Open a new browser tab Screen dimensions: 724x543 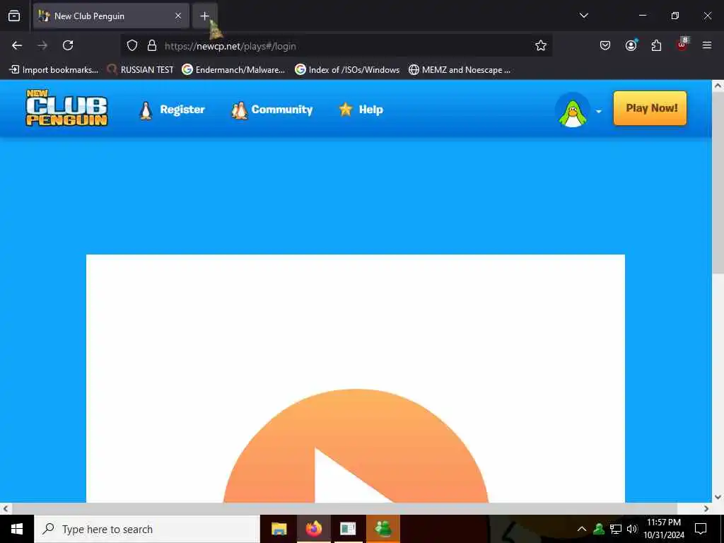coord(204,16)
